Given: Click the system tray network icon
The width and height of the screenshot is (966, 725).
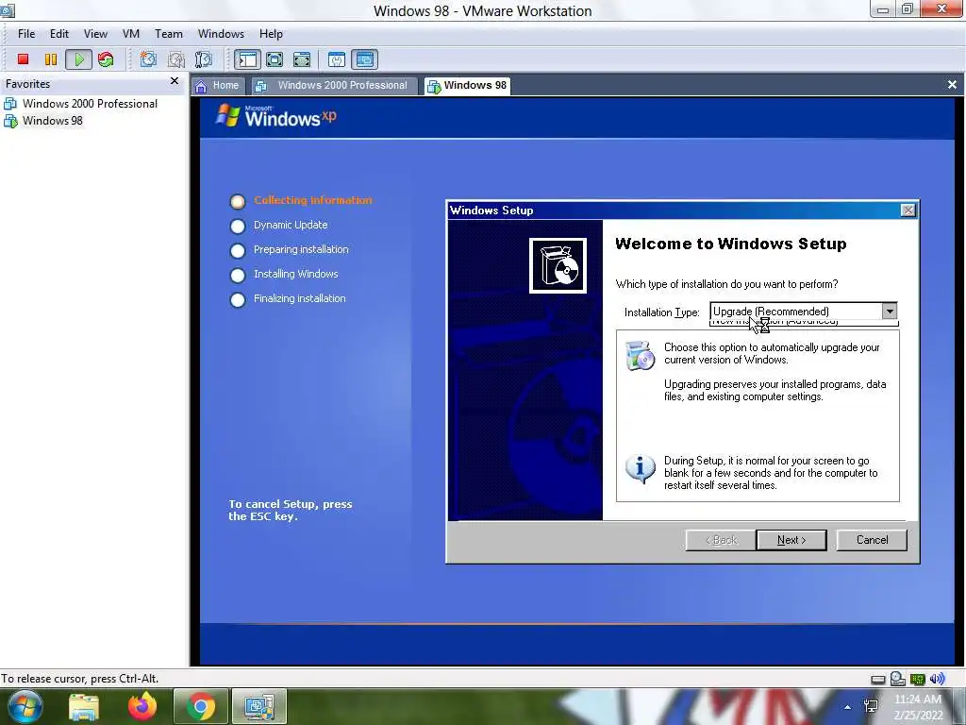Looking at the screenshot, I should [871, 706].
